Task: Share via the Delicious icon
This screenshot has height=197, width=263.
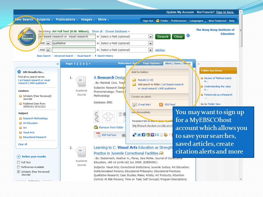Action: tap(135, 135)
